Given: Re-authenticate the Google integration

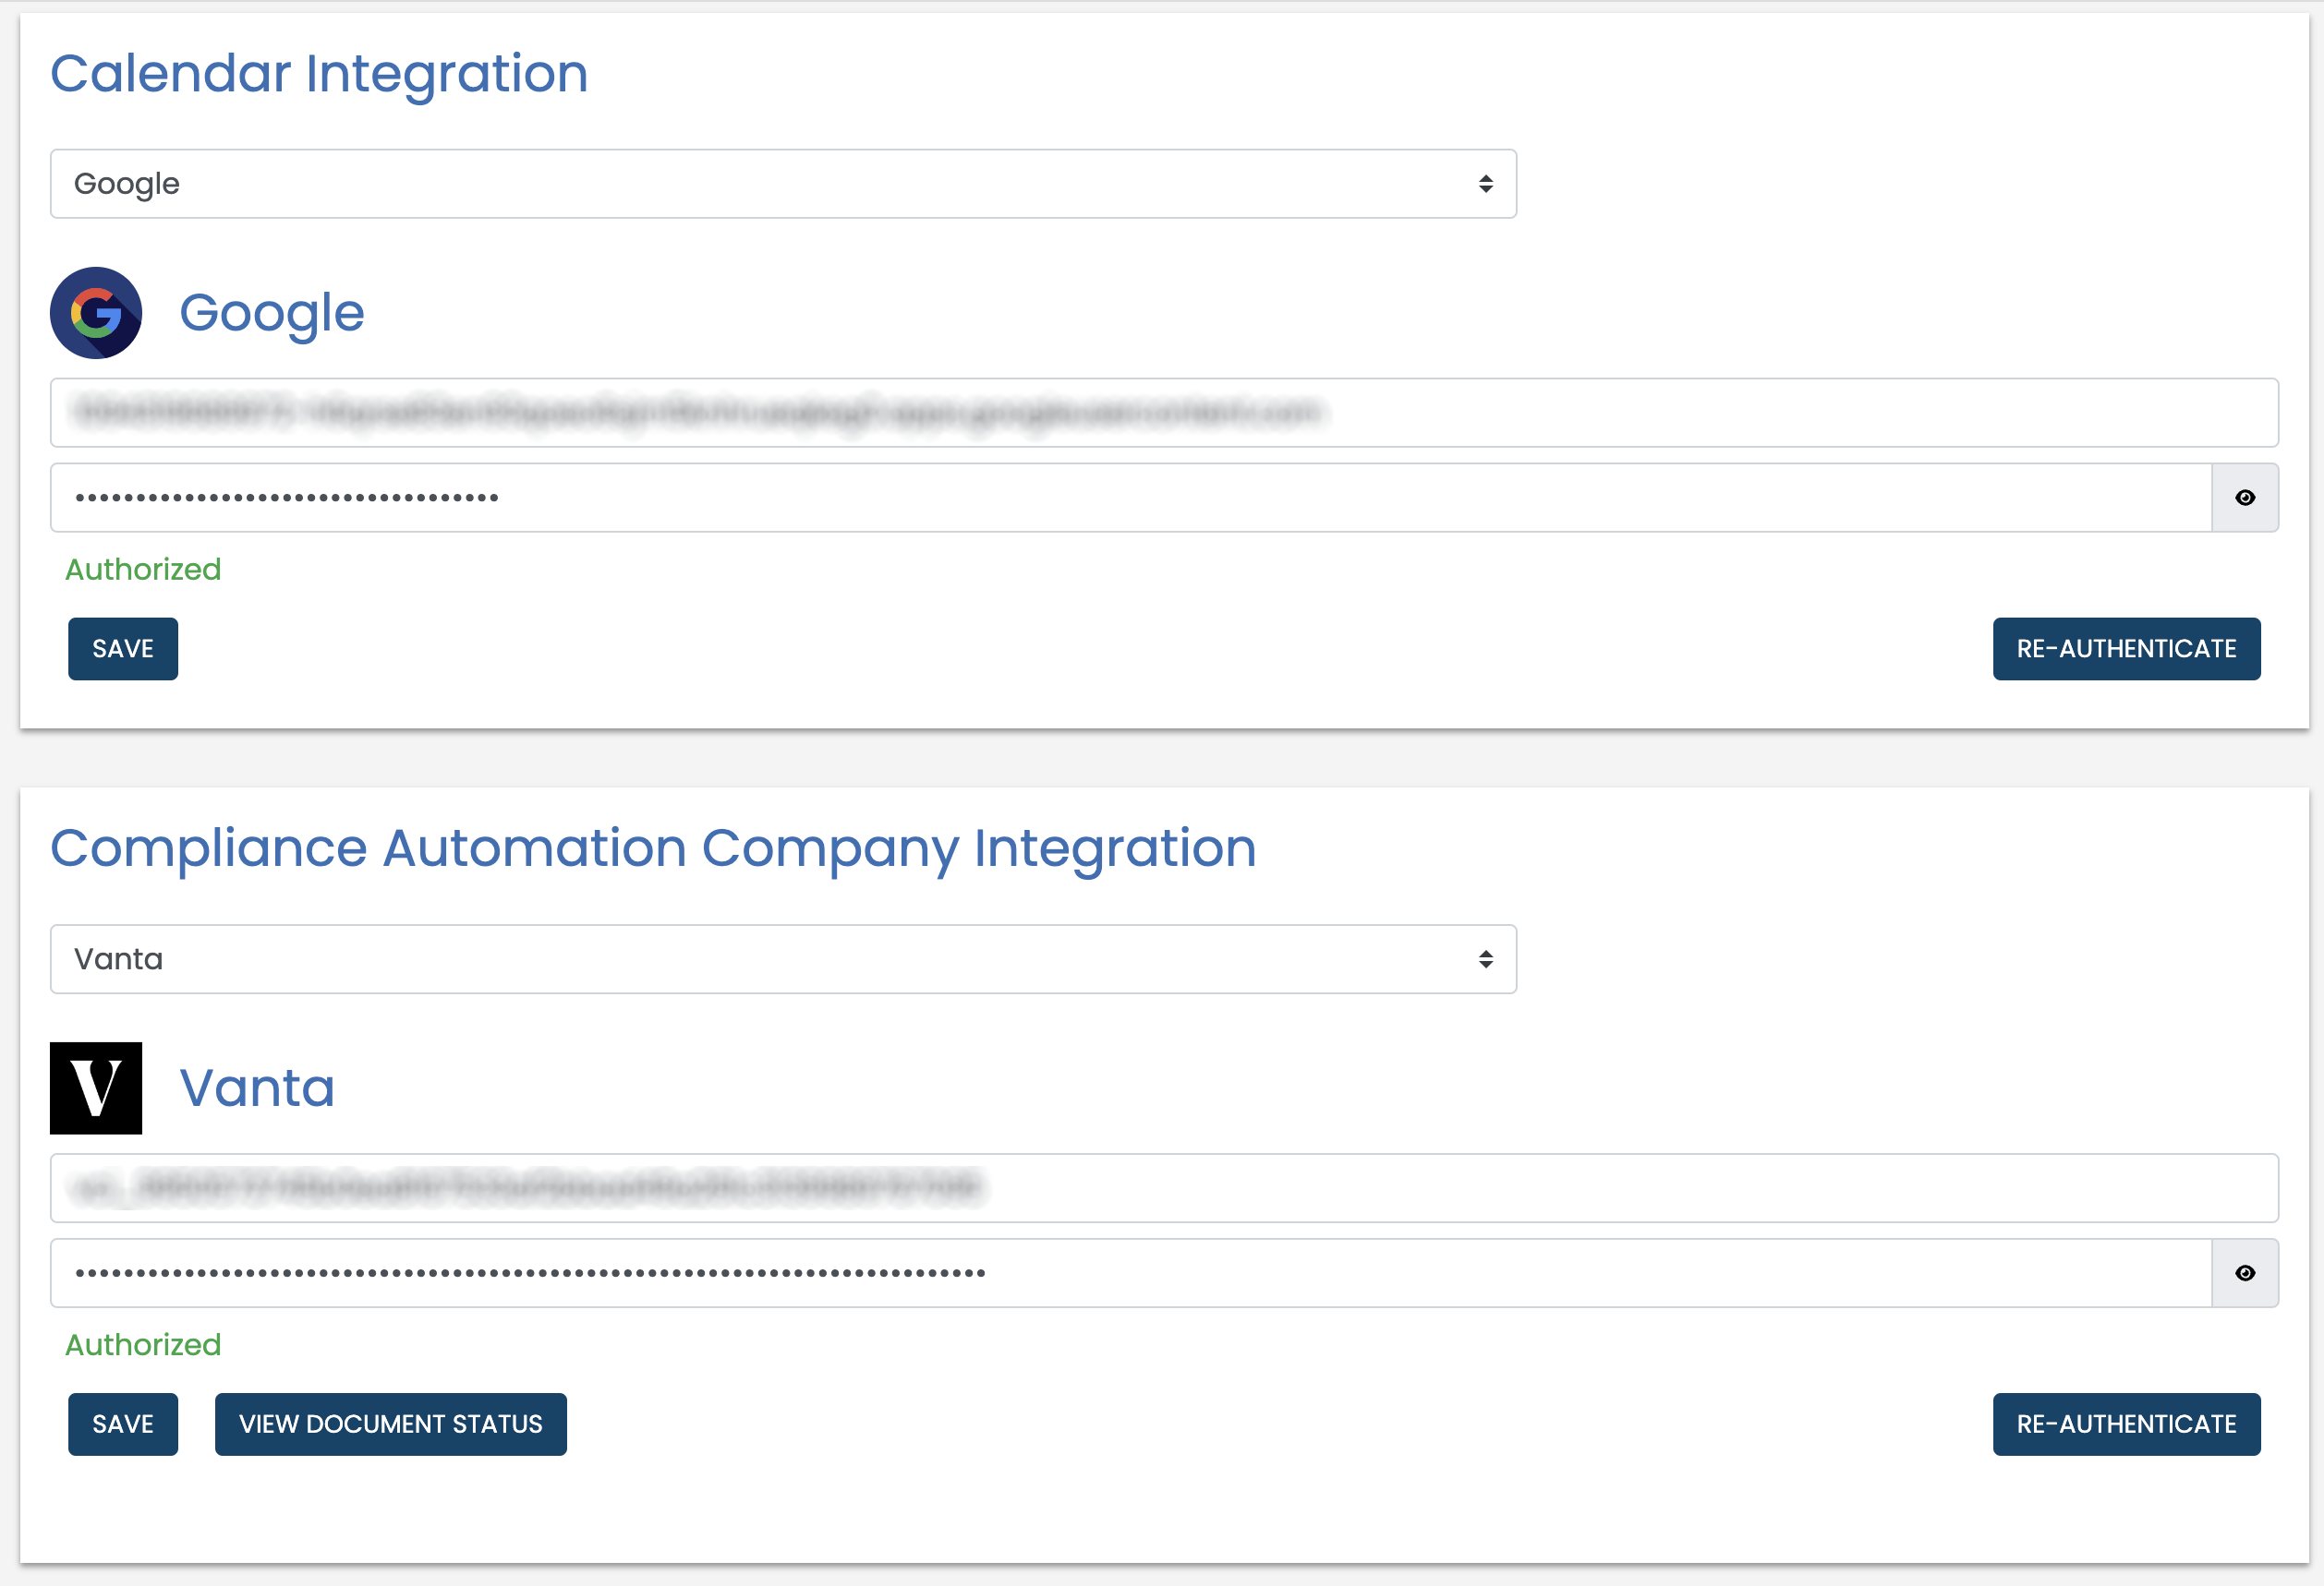Looking at the screenshot, I should click(x=2126, y=649).
